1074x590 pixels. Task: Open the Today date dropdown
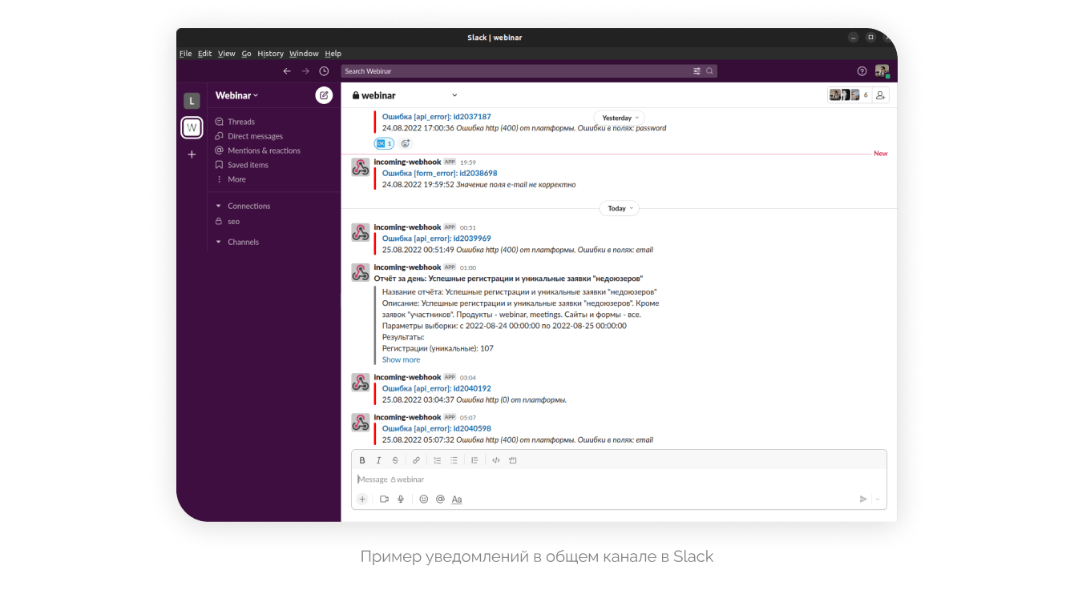pos(620,208)
